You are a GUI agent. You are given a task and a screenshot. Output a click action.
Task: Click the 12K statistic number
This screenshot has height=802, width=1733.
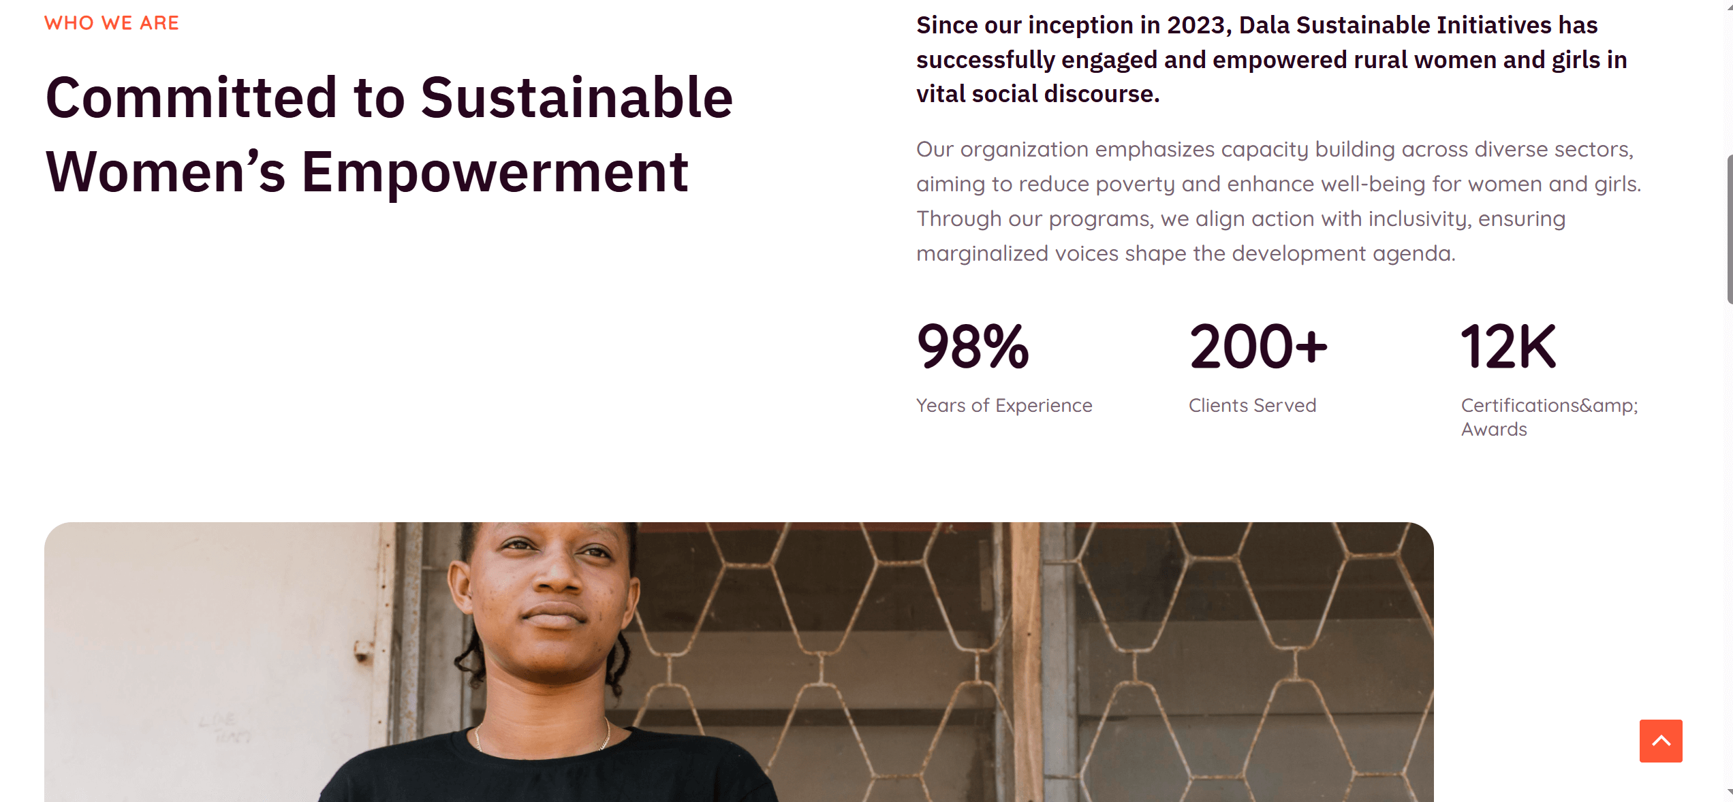click(x=1509, y=347)
